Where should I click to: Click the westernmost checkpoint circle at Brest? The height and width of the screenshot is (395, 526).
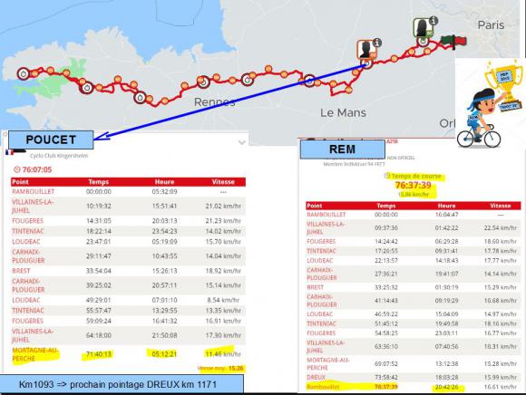24,73
